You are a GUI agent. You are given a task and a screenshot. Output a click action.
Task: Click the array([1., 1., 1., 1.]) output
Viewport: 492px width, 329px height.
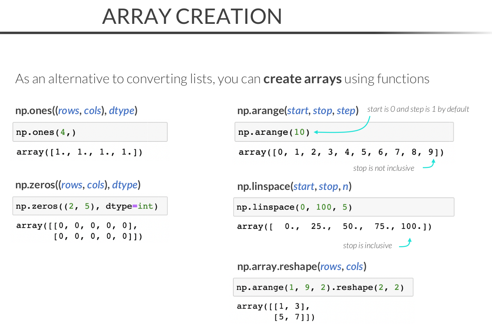coord(79,152)
